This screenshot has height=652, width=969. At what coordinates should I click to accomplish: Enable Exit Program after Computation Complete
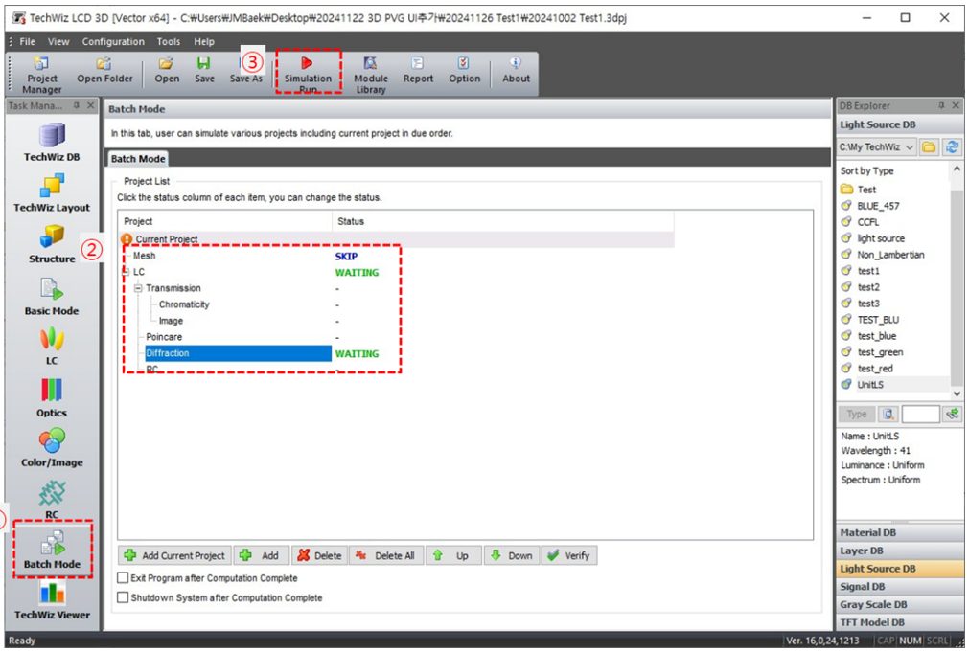click(123, 578)
